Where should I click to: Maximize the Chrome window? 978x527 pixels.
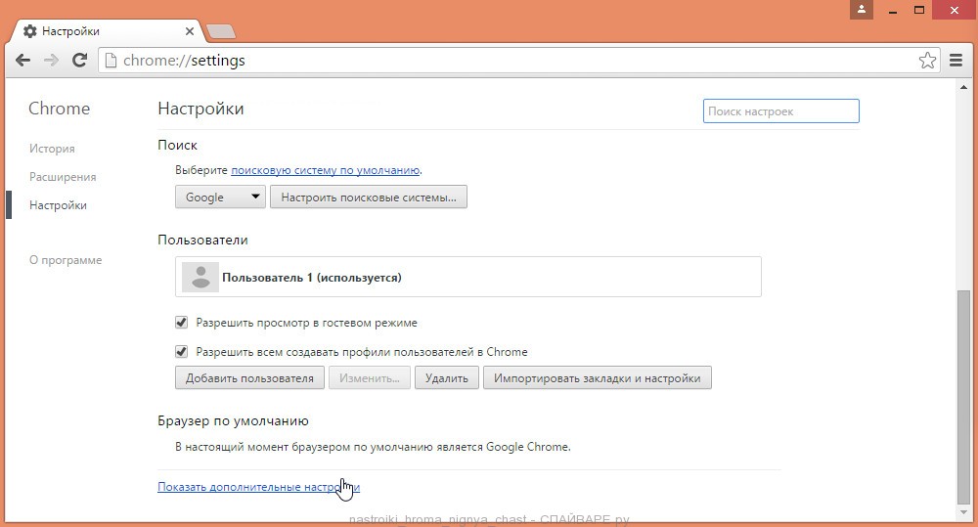918,10
